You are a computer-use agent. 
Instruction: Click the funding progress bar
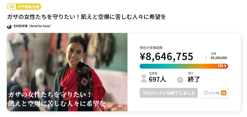point(184,66)
